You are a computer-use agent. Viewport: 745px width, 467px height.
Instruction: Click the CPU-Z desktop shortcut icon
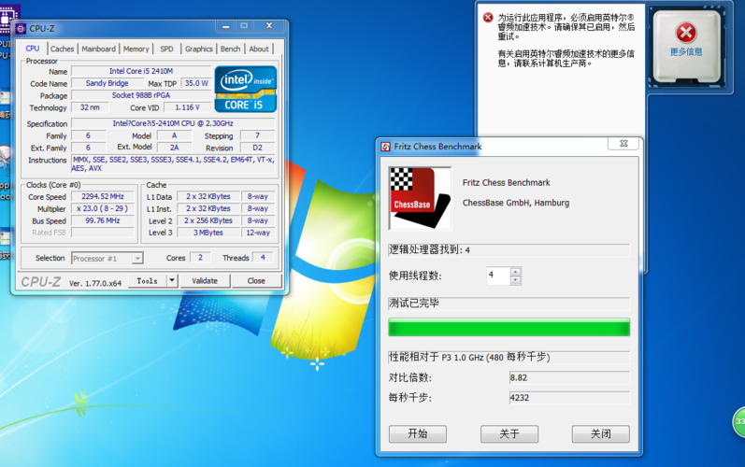coord(8,19)
